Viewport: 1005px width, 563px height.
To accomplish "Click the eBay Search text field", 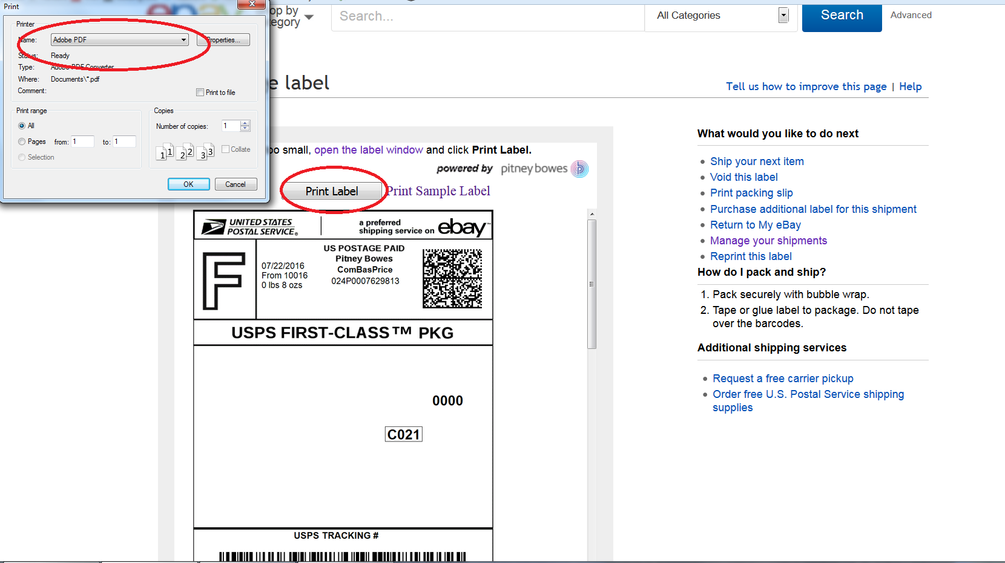I will tap(487, 16).
